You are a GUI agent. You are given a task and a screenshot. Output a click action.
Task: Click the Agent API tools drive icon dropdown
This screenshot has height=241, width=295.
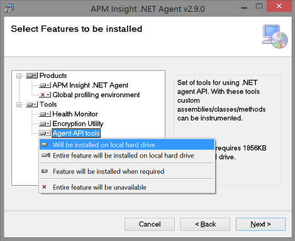(45, 133)
